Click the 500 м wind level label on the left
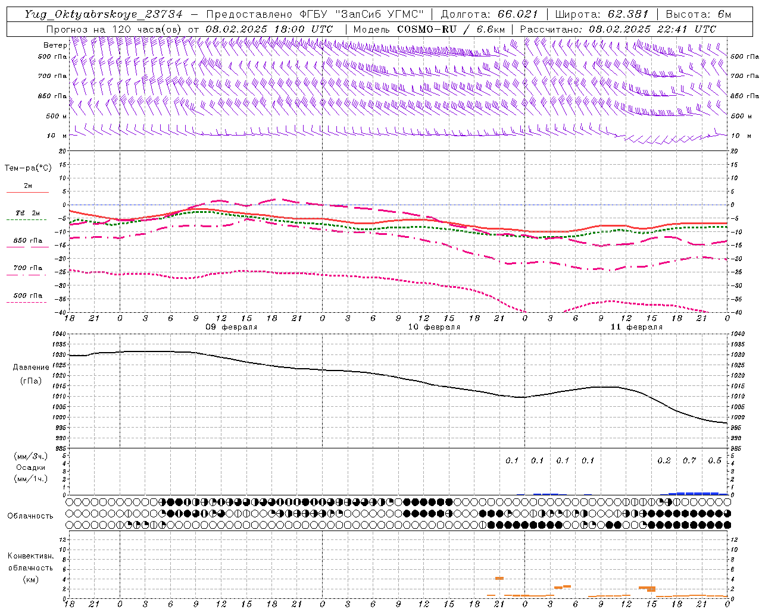Image resolution: width=762 pixels, height=609 pixels. [x=56, y=116]
